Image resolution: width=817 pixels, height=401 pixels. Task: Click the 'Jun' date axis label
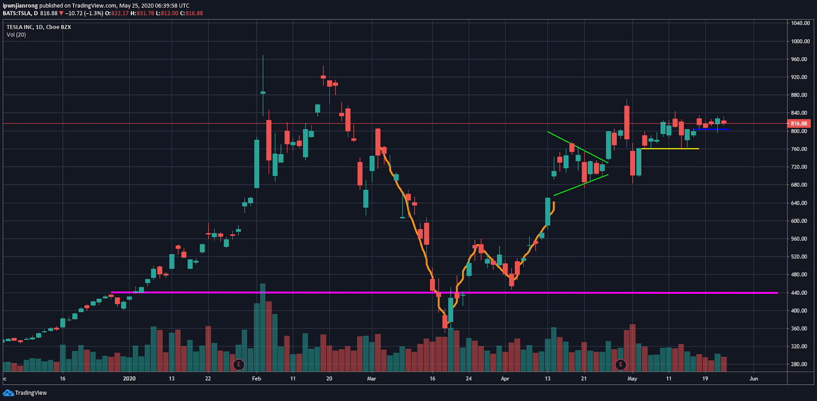pos(754,379)
